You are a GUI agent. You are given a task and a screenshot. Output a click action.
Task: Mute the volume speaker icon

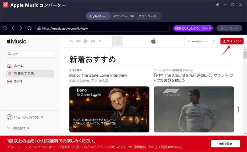tap(189, 41)
